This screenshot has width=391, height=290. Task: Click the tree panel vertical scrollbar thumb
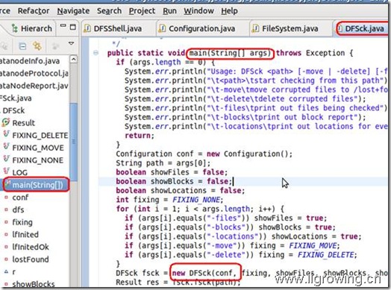point(73,142)
